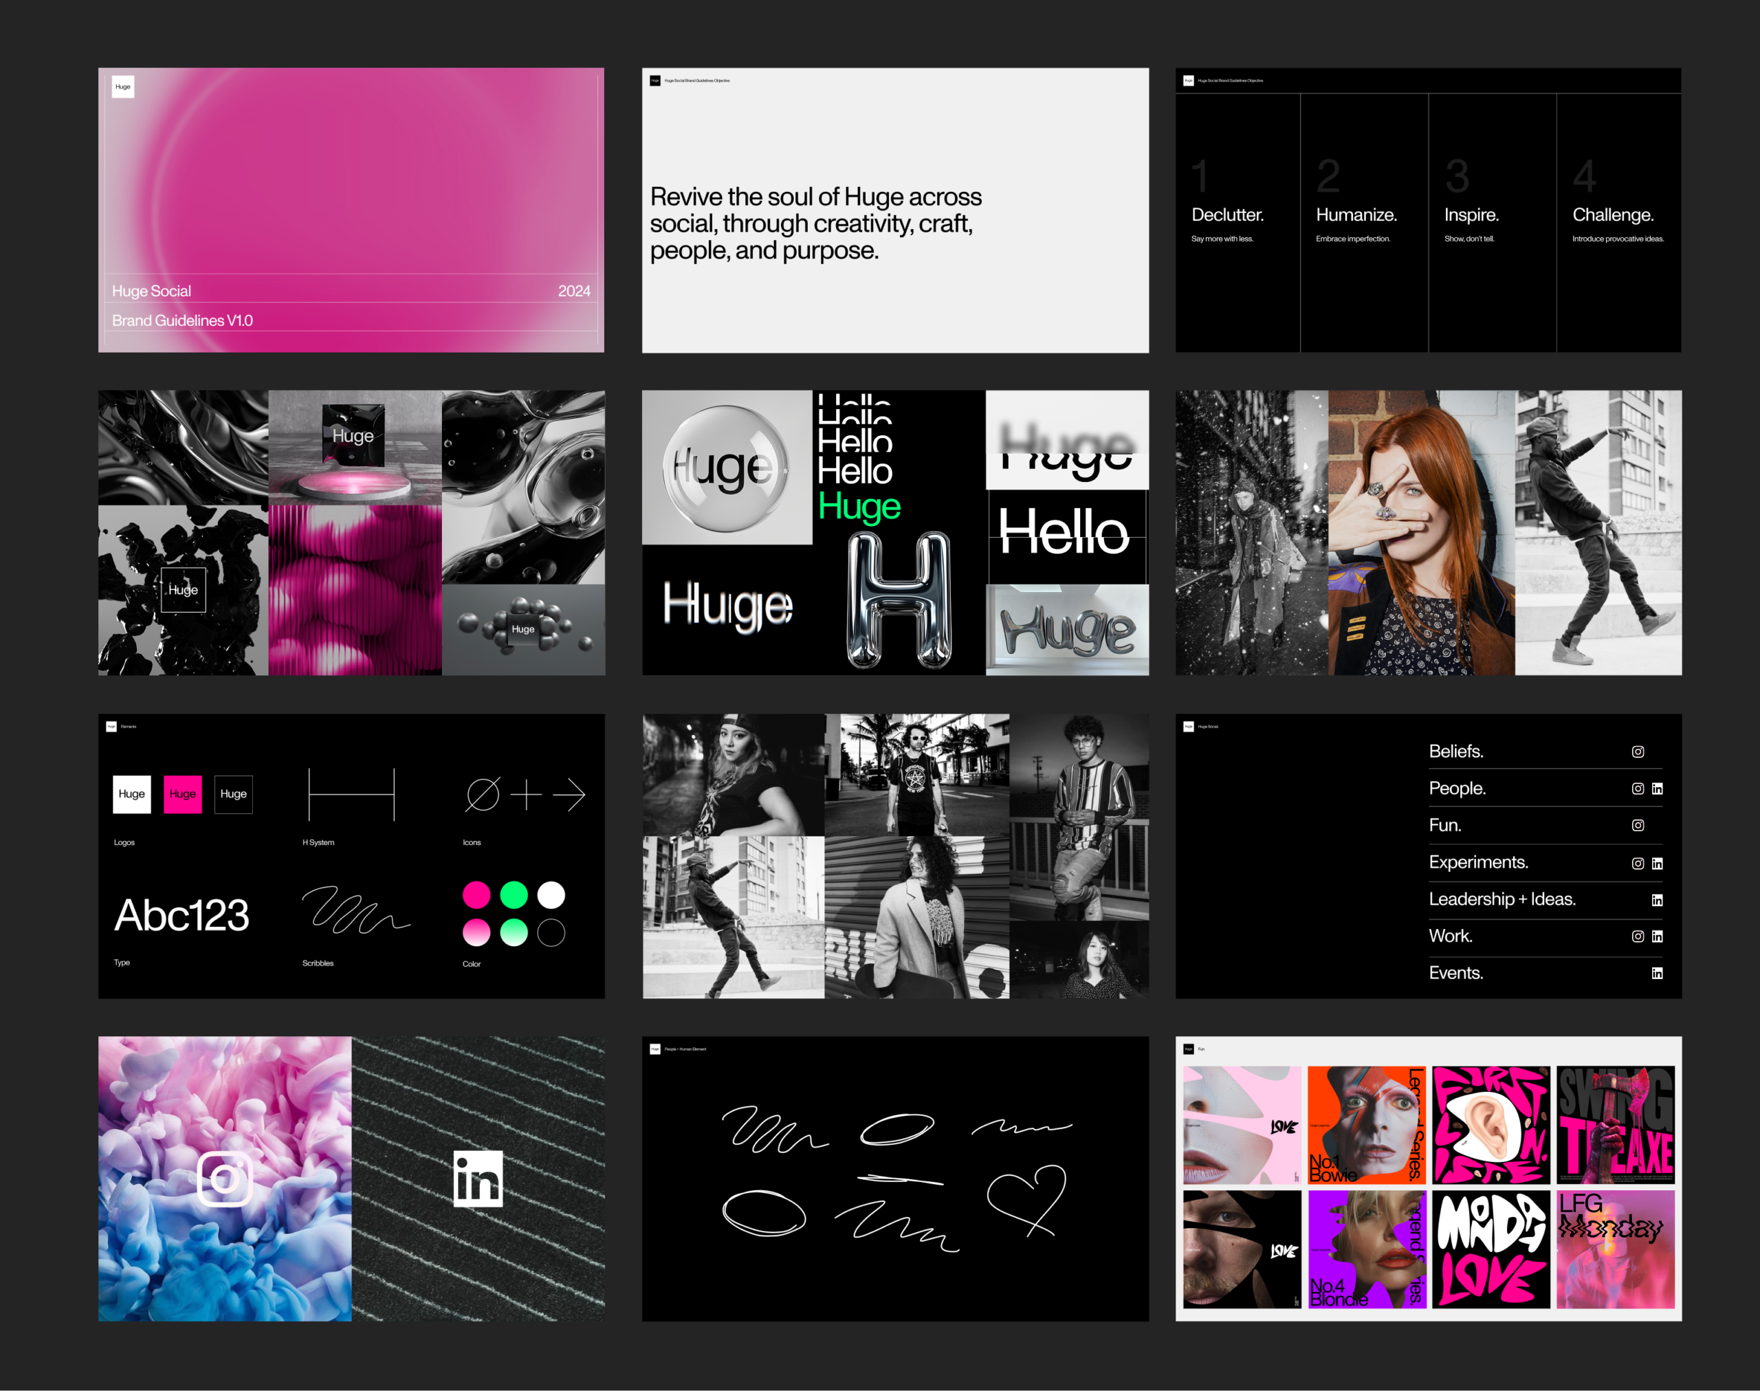Screen dimensions: 1760x1391
Task: Select the LinkedIn icon in the Work row
Action: tap(1658, 937)
